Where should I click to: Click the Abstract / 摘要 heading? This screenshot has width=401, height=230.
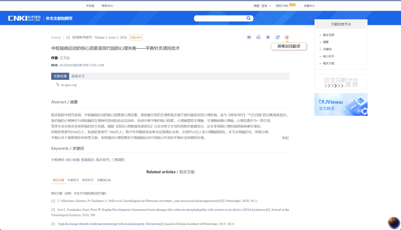click(x=65, y=102)
